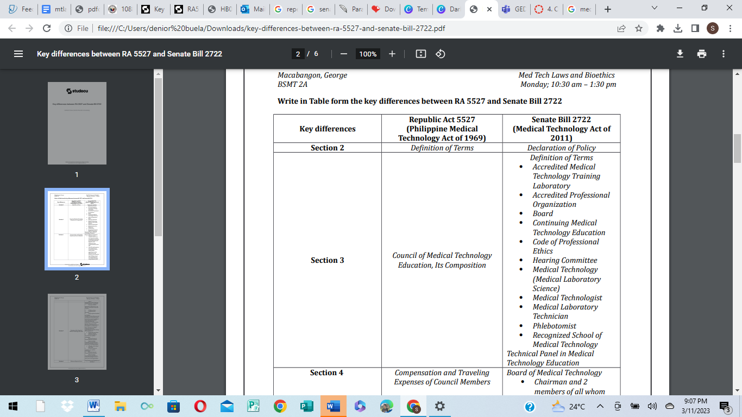Select page 1 thumbnail
The height and width of the screenshot is (417, 742).
pyautogui.click(x=77, y=123)
